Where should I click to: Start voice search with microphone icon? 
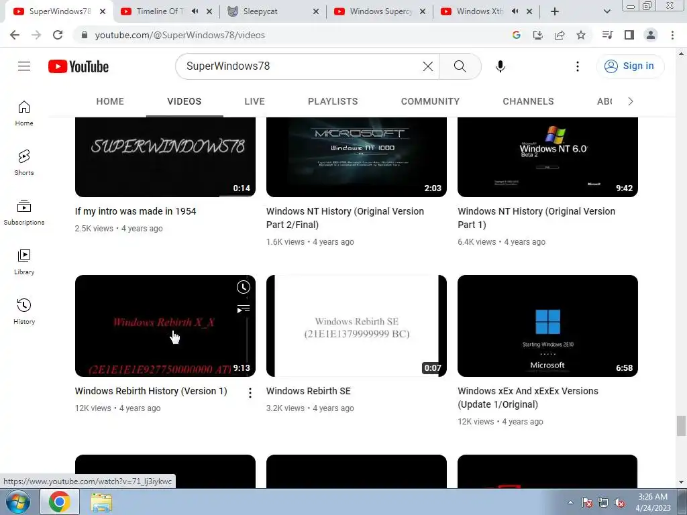(500, 66)
